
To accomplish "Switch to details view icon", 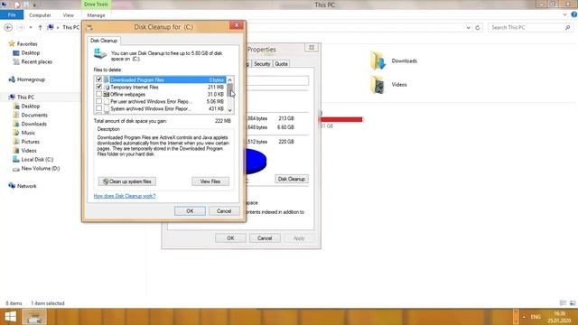I will (x=563, y=303).
